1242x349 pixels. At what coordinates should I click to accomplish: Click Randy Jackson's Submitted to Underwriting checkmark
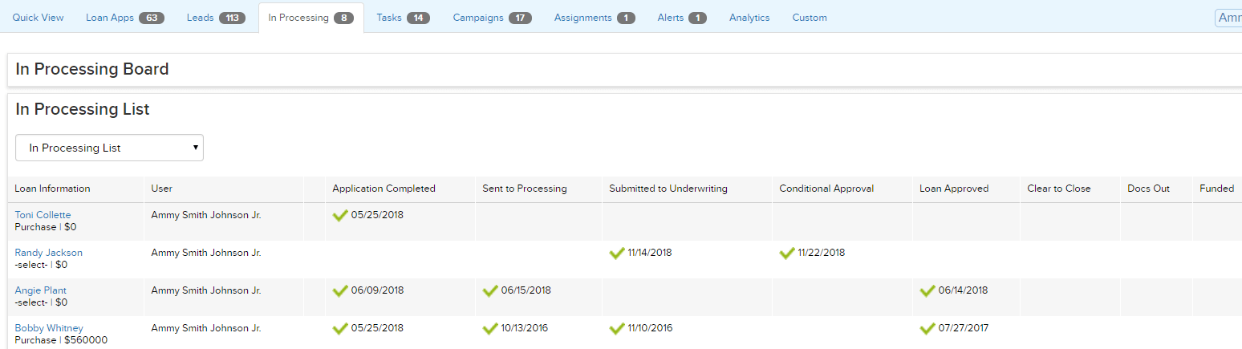[x=617, y=253]
